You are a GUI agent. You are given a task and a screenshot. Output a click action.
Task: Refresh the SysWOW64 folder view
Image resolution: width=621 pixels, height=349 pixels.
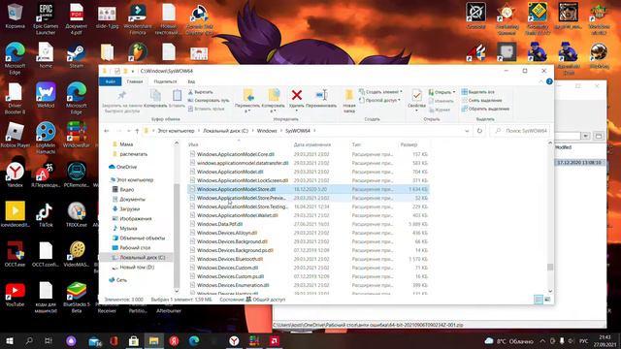tap(479, 131)
